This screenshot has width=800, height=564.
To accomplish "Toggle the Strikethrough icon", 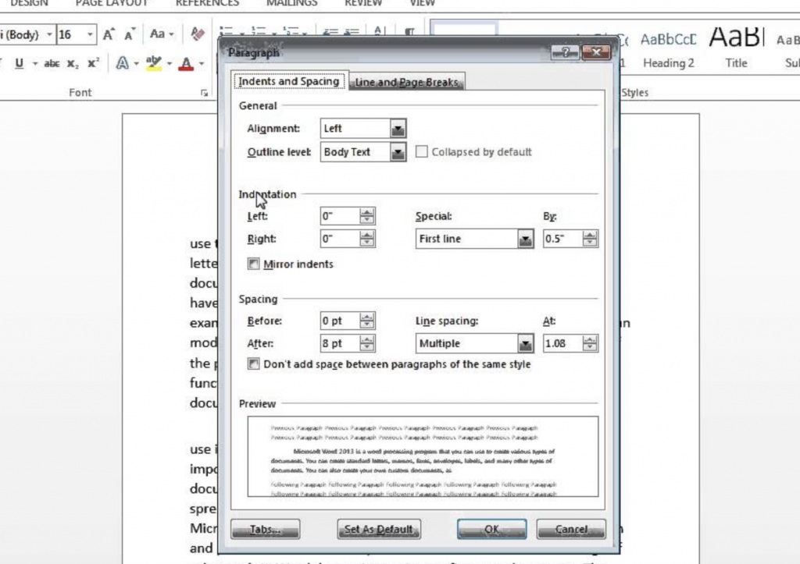I will click(x=51, y=64).
